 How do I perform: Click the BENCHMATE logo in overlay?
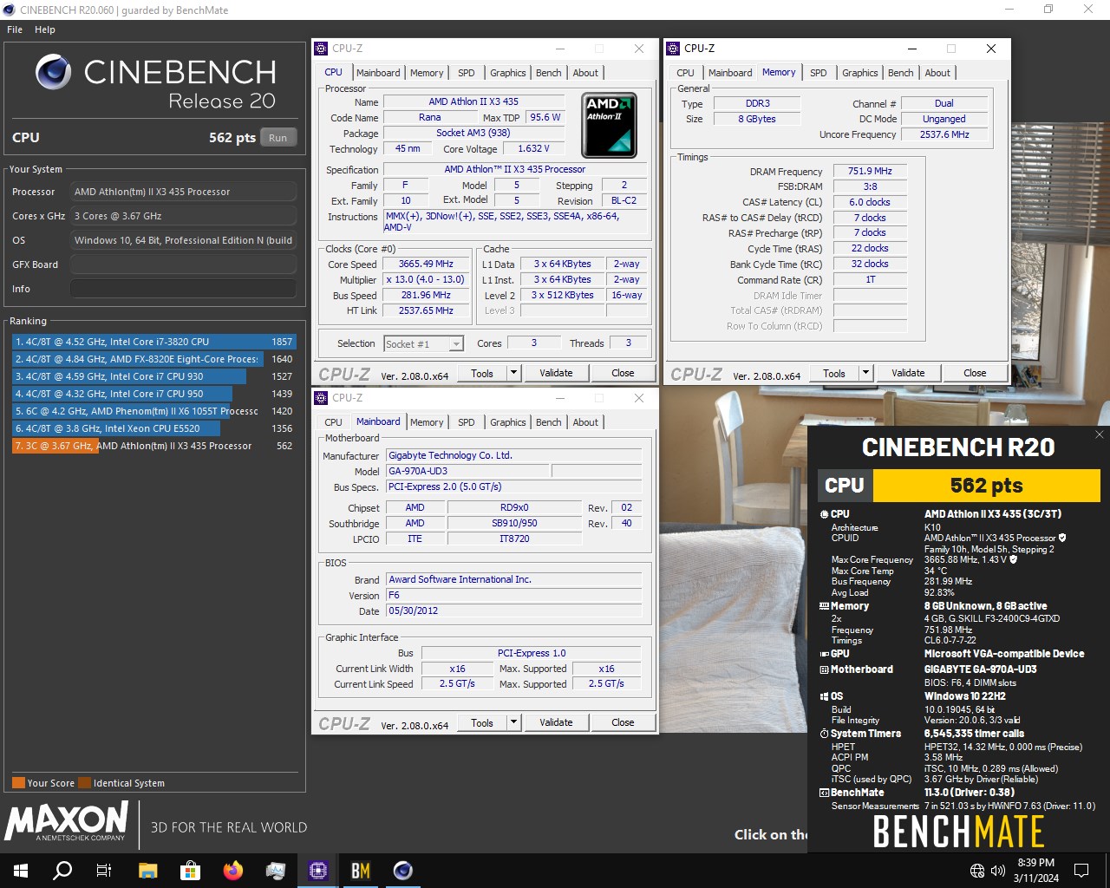[x=958, y=832]
